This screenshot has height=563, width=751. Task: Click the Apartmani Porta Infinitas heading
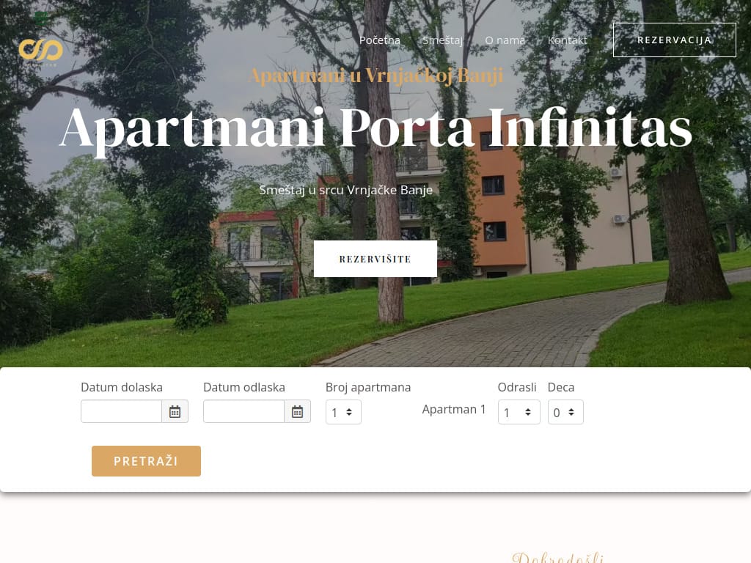click(375, 128)
